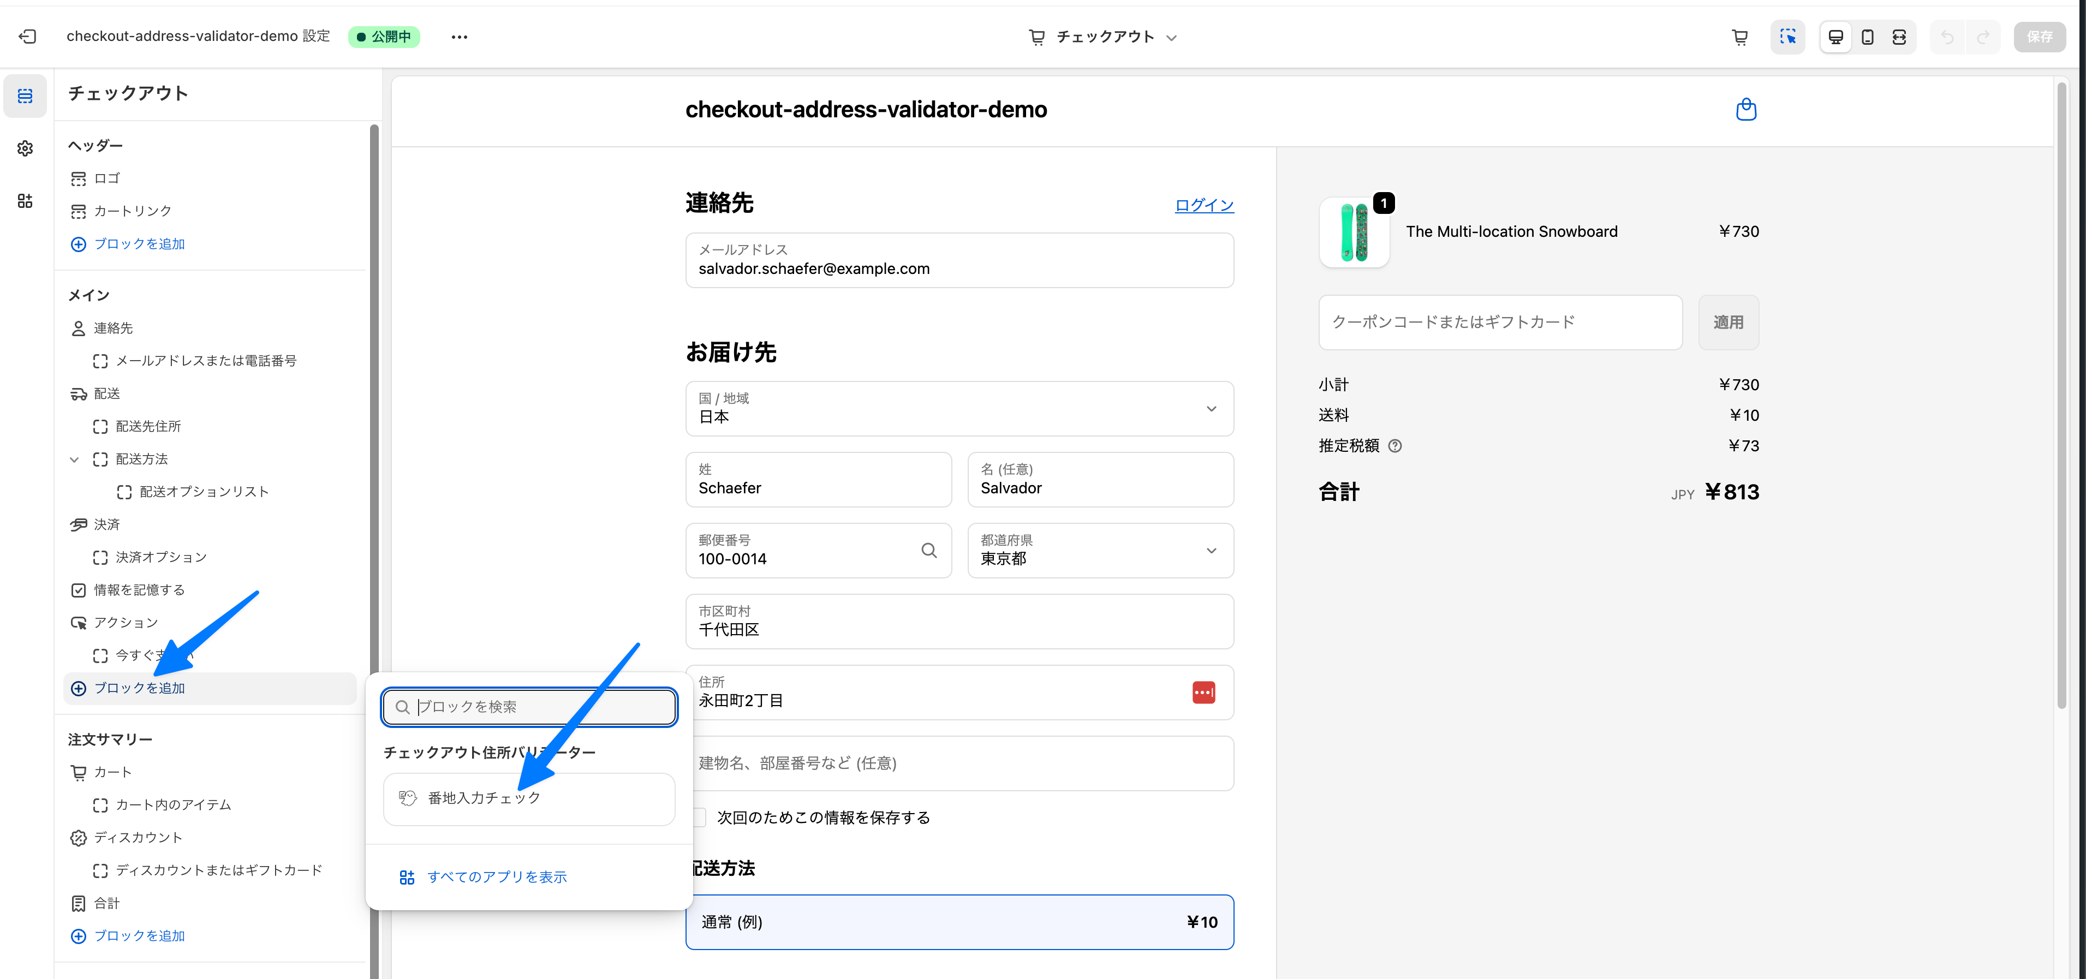Open the settings gear in the sidebar

(25, 148)
